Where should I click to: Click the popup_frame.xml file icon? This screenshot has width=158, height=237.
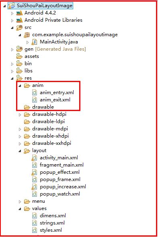35,179
